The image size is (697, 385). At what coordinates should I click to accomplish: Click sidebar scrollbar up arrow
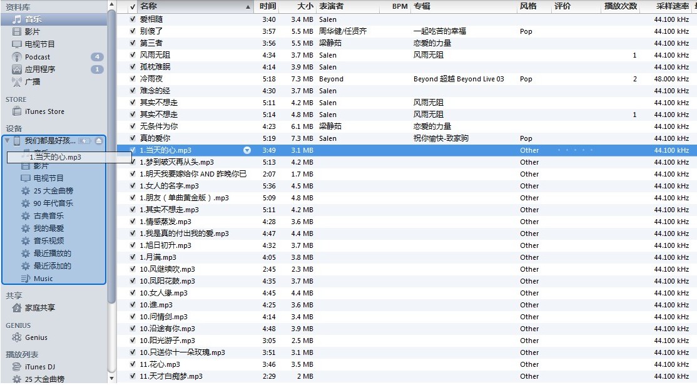(x=111, y=4)
